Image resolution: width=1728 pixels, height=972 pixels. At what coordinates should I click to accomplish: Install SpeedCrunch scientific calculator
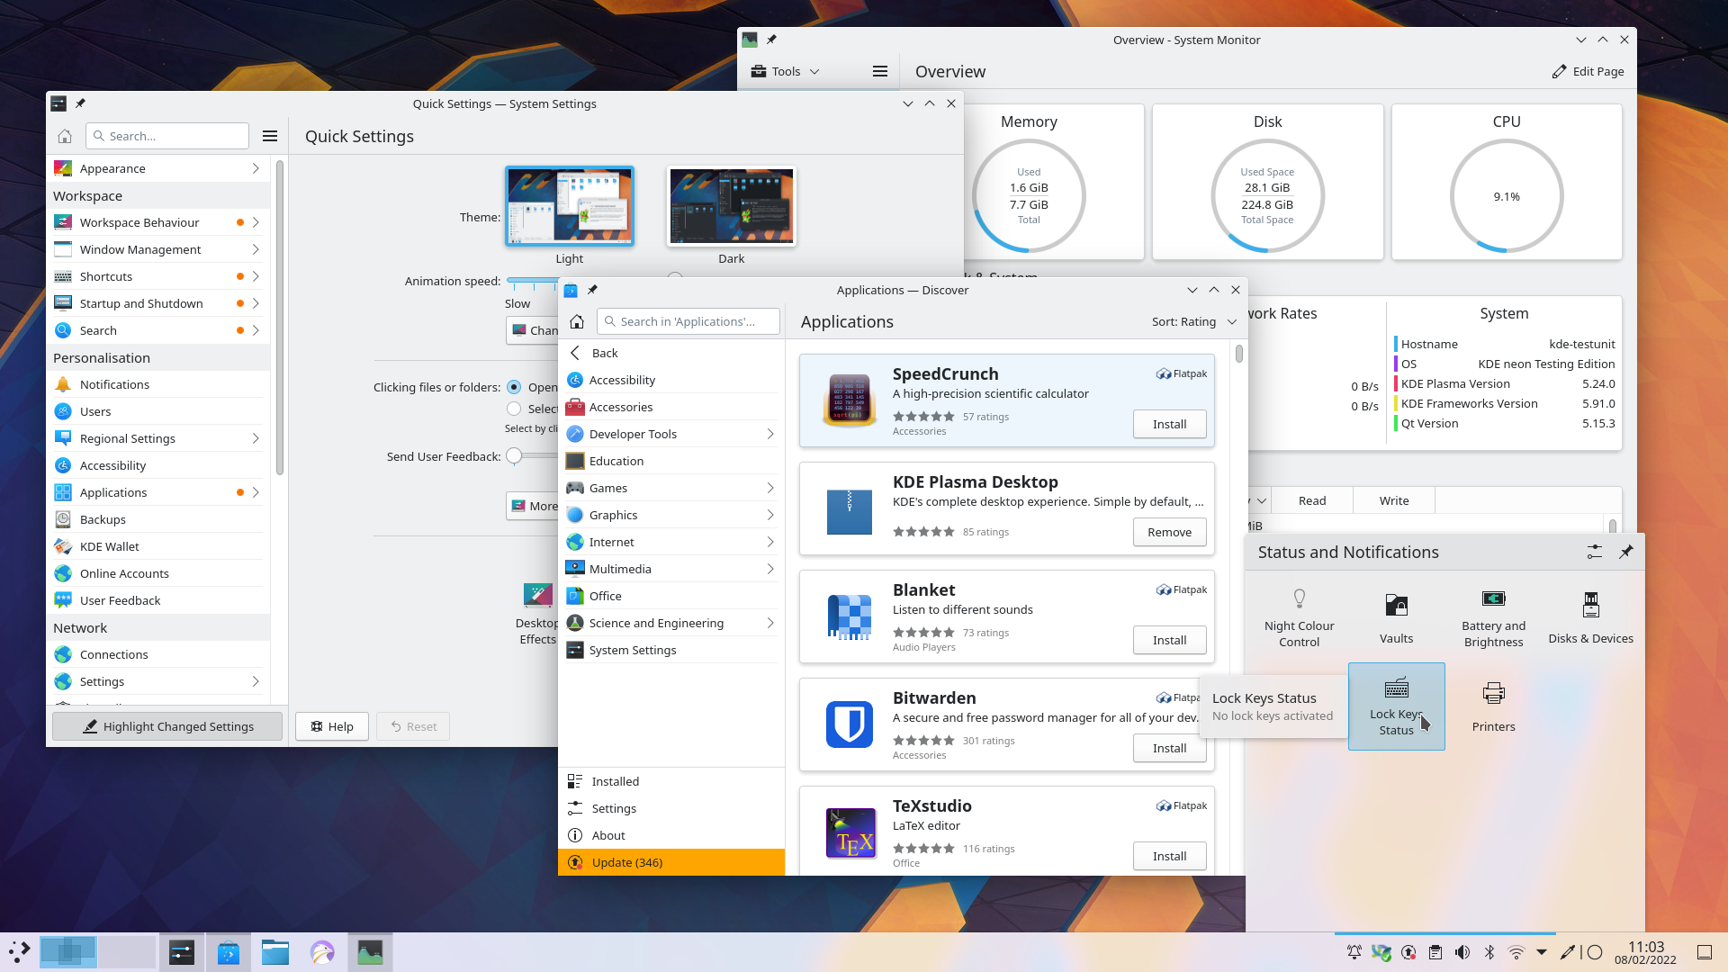pos(1168,424)
